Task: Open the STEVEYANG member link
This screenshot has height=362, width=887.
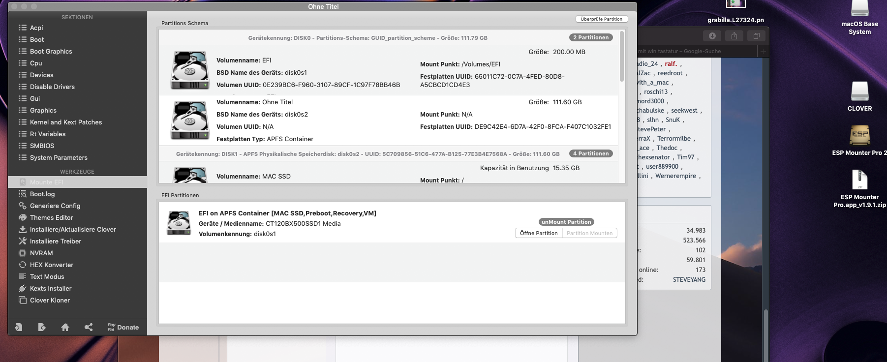Action: click(x=689, y=280)
